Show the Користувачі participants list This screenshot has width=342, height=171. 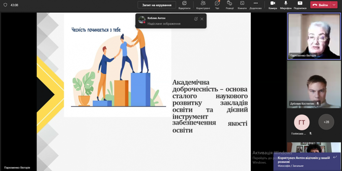203,5
